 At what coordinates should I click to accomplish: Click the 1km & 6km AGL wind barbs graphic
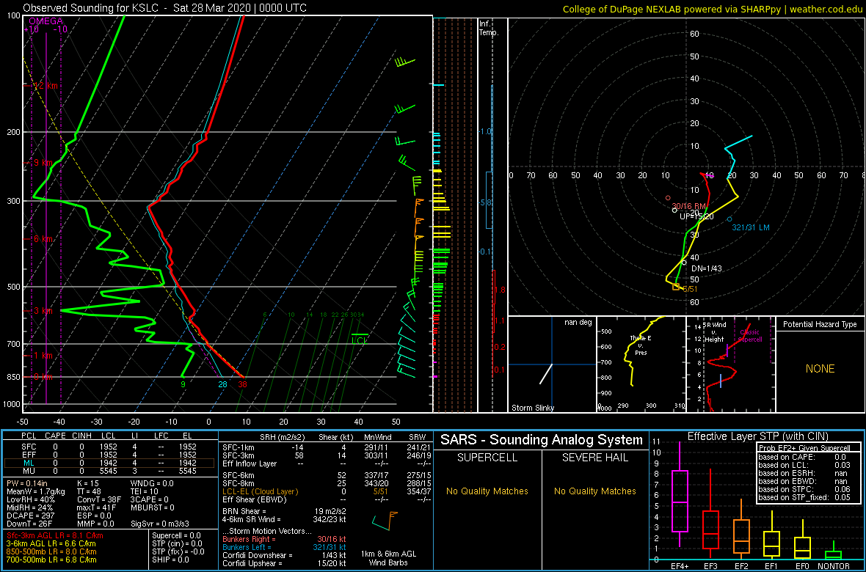[x=385, y=520]
